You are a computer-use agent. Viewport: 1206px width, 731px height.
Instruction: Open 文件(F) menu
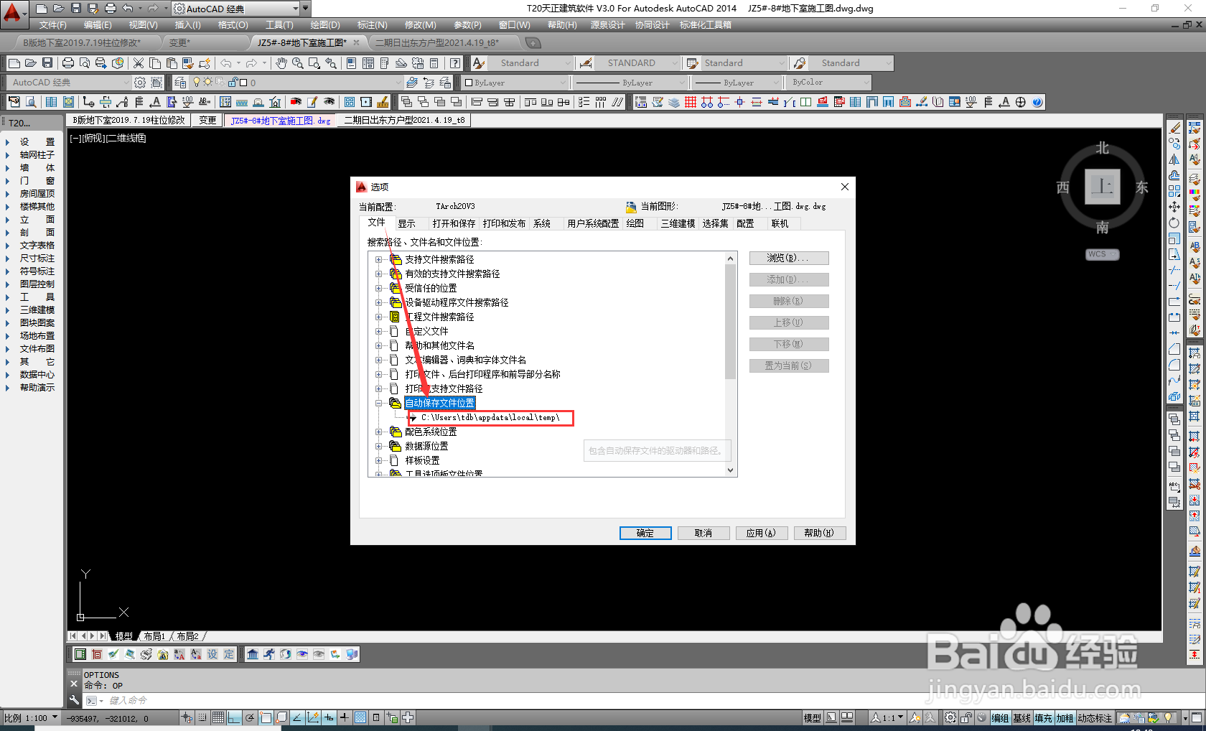53,25
